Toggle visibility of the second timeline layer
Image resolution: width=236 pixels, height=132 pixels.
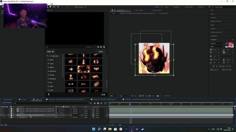pyautogui.click(x=1, y=111)
